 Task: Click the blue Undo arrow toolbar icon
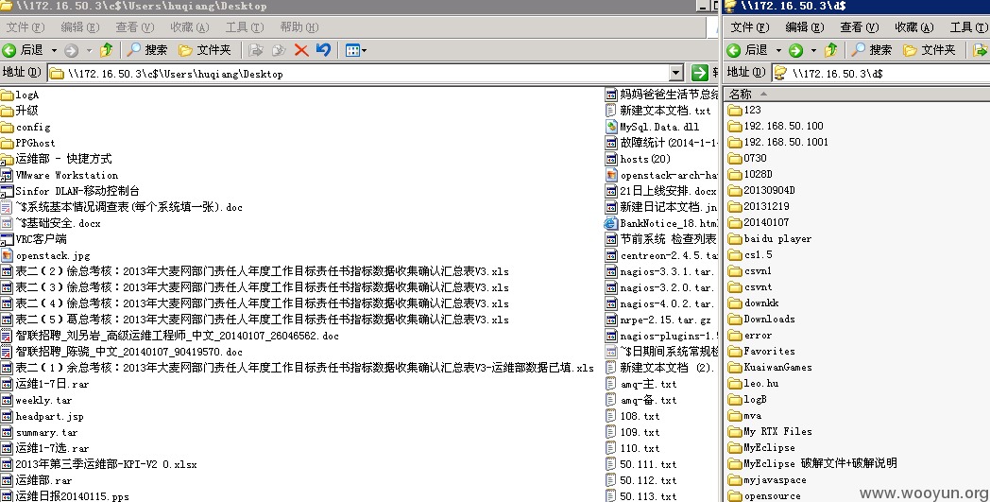tap(324, 50)
